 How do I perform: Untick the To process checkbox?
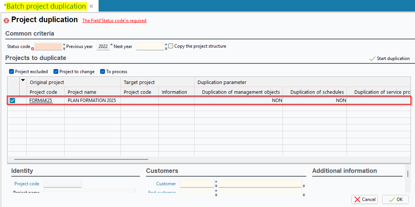pyautogui.click(x=102, y=72)
